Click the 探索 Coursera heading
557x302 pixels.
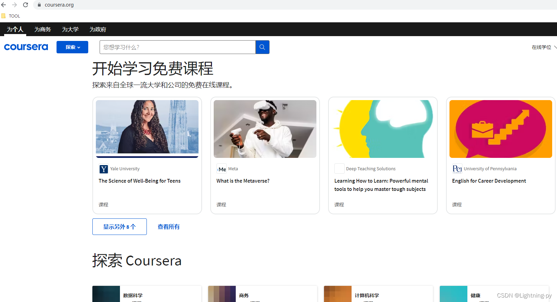click(x=137, y=261)
